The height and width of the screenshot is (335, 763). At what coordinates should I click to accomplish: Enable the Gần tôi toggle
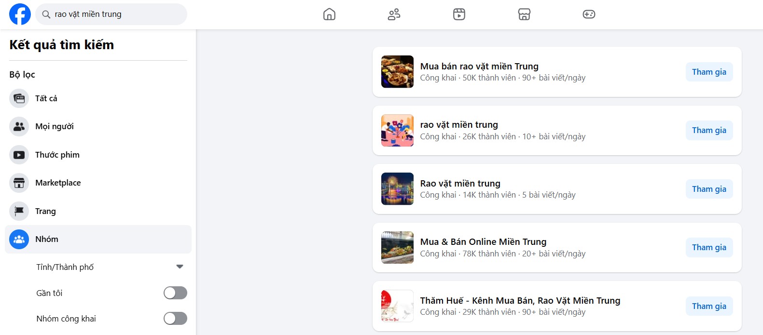175,293
